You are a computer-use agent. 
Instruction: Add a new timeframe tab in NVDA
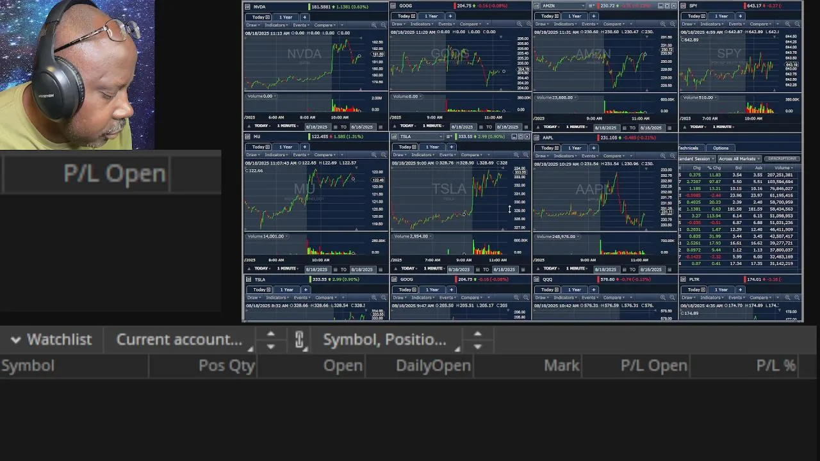[x=304, y=17]
